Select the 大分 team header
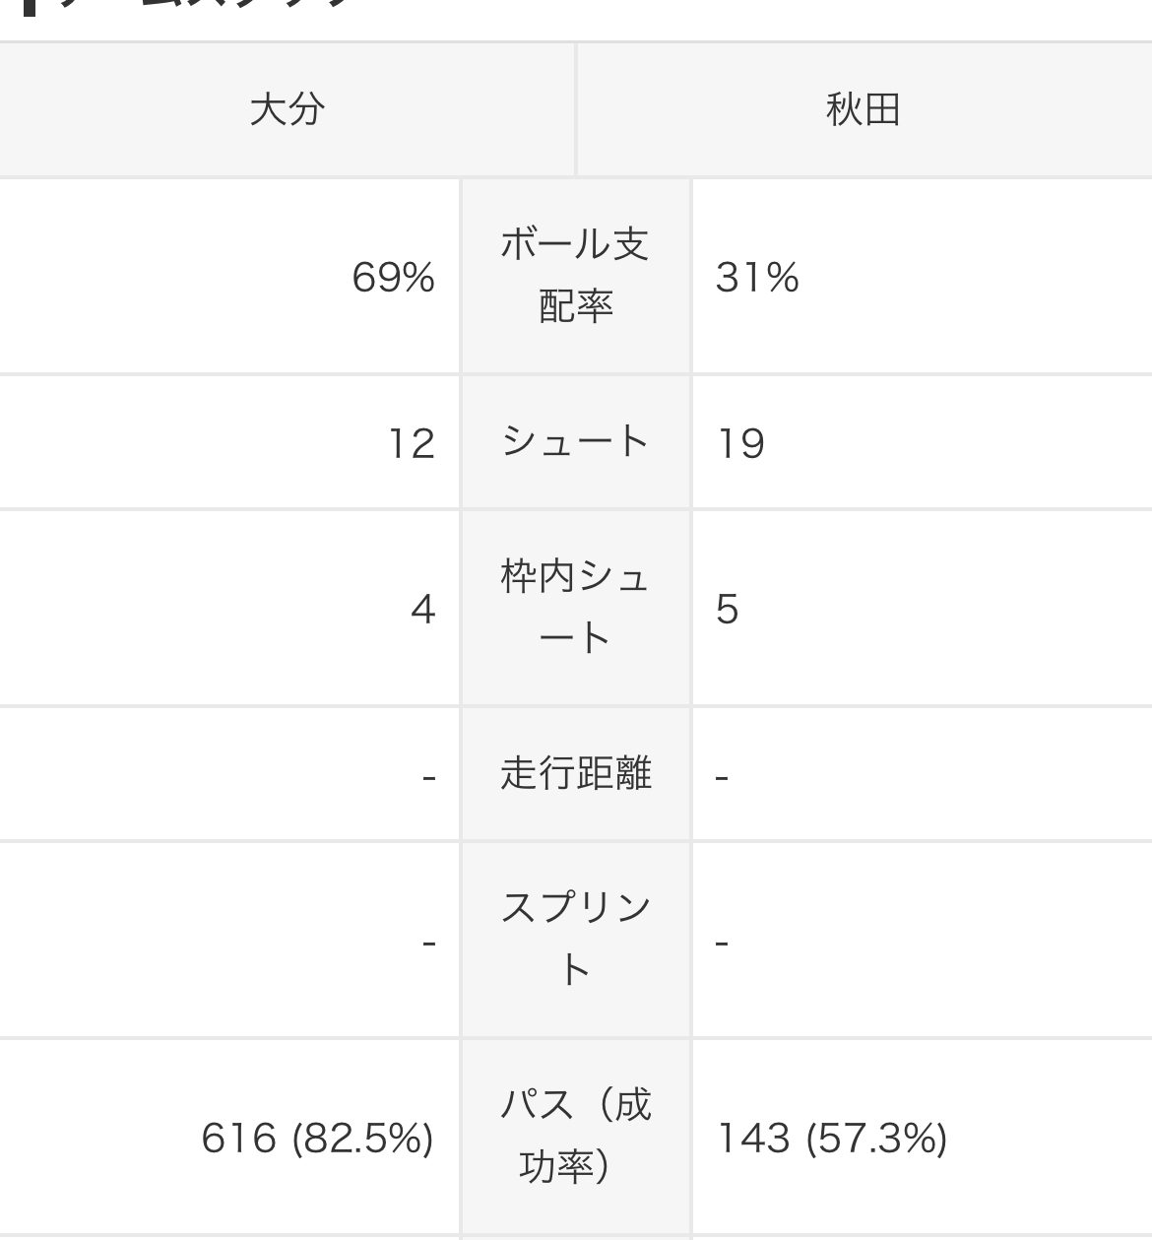This screenshot has height=1240, width=1152. point(287,109)
